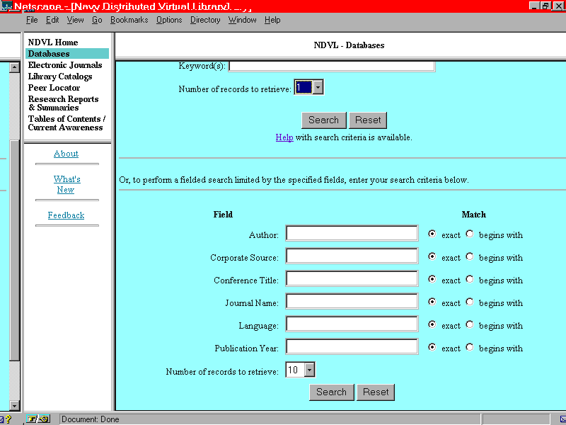This screenshot has width=566, height=425.
Task: Select exact match for Conference Title
Action: coord(432,279)
